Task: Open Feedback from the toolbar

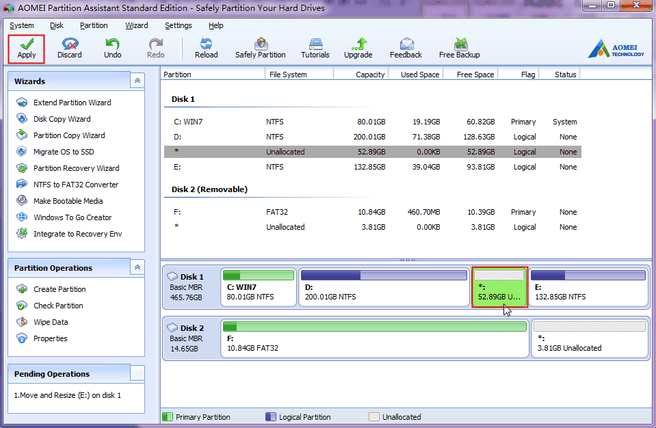Action: [x=406, y=48]
